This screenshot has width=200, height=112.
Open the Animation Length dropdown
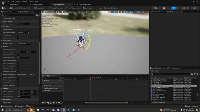click(24, 44)
